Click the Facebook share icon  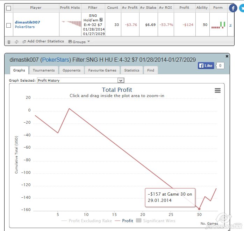(233, 8)
